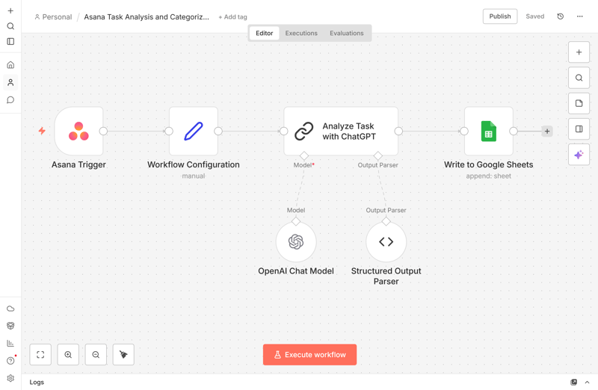Screen dimensions: 598x390
Task: Add a sticky note to canvas
Action: coord(579,103)
